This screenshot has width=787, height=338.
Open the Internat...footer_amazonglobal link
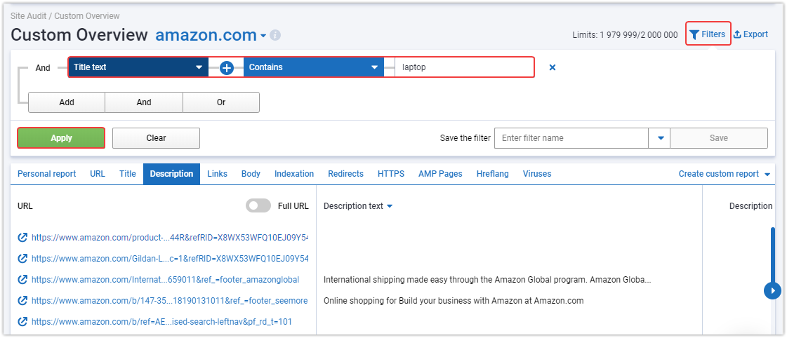(165, 279)
